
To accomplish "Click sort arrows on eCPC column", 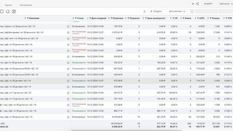I will (196, 18).
